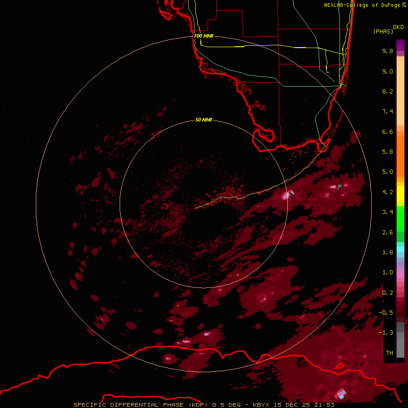Image resolution: width=408 pixels, height=408 pixels.
Task: Select the bright yellow segment of the color bar
Action: click(400, 194)
